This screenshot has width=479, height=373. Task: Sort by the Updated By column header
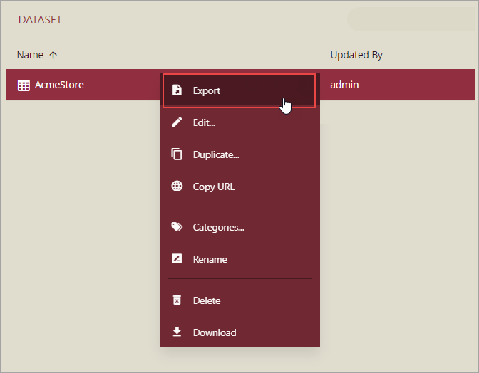point(356,55)
